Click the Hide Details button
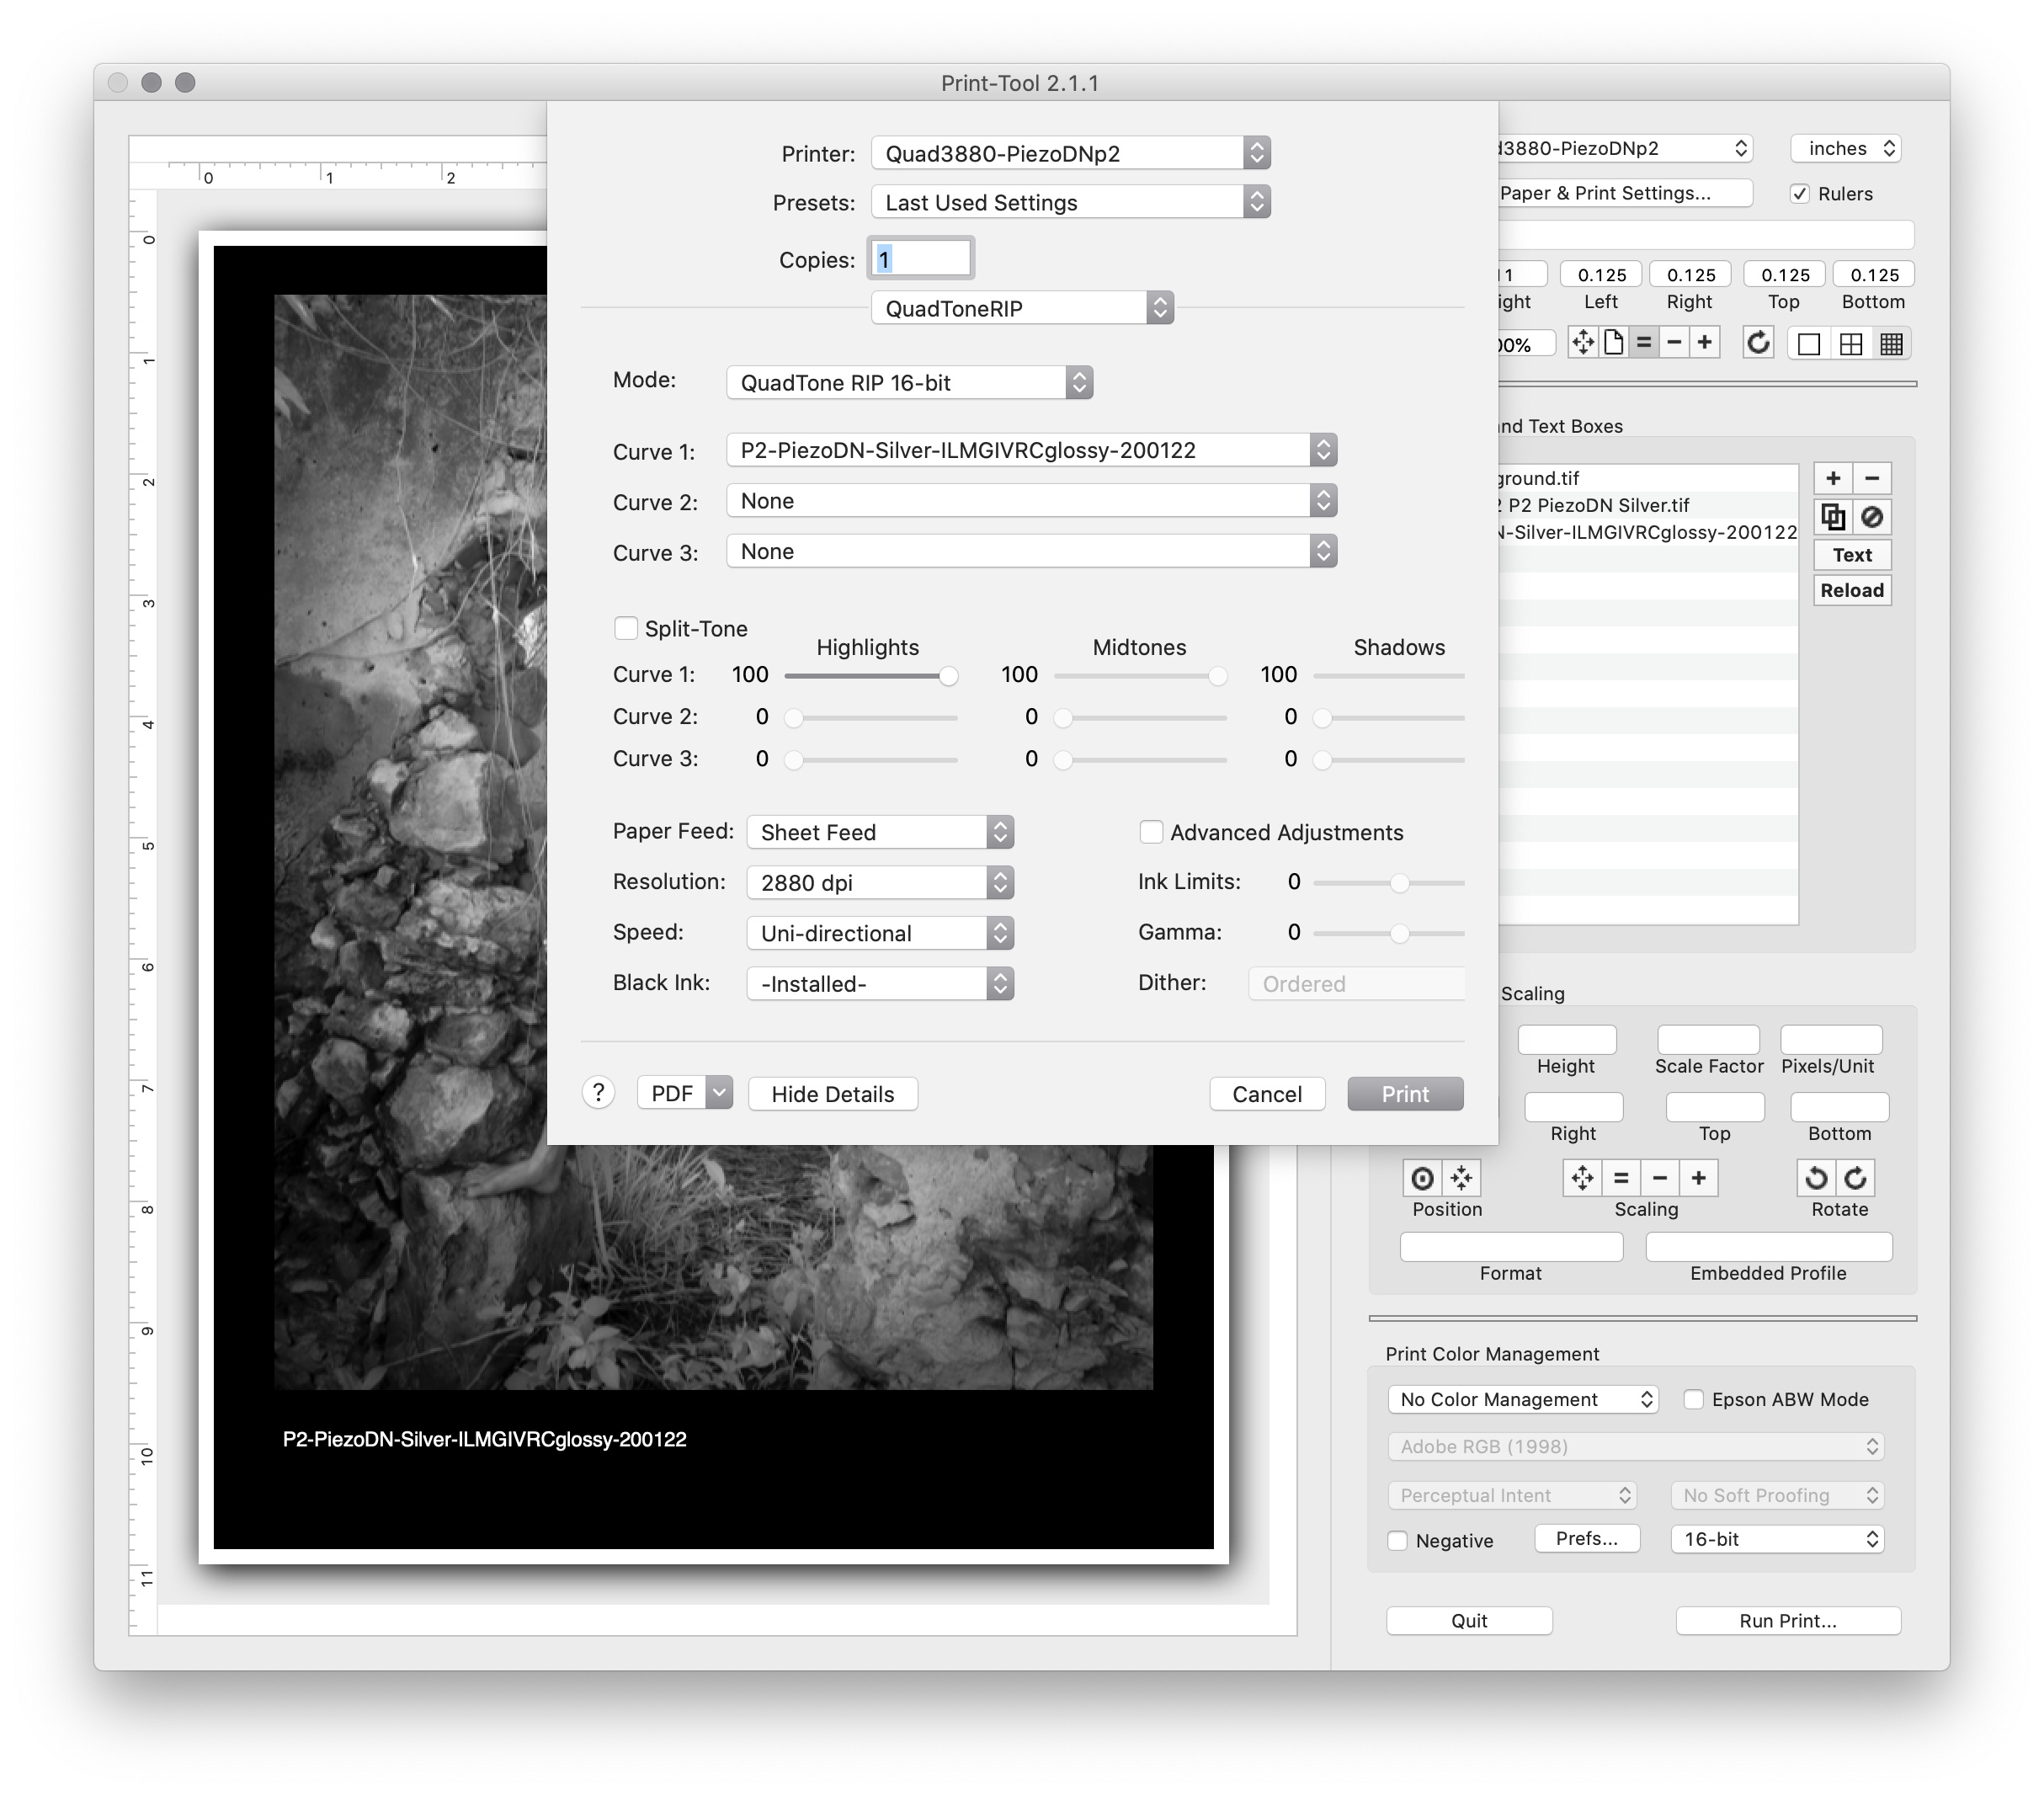Screen dimensions: 2044x1795 (x=832, y=1094)
